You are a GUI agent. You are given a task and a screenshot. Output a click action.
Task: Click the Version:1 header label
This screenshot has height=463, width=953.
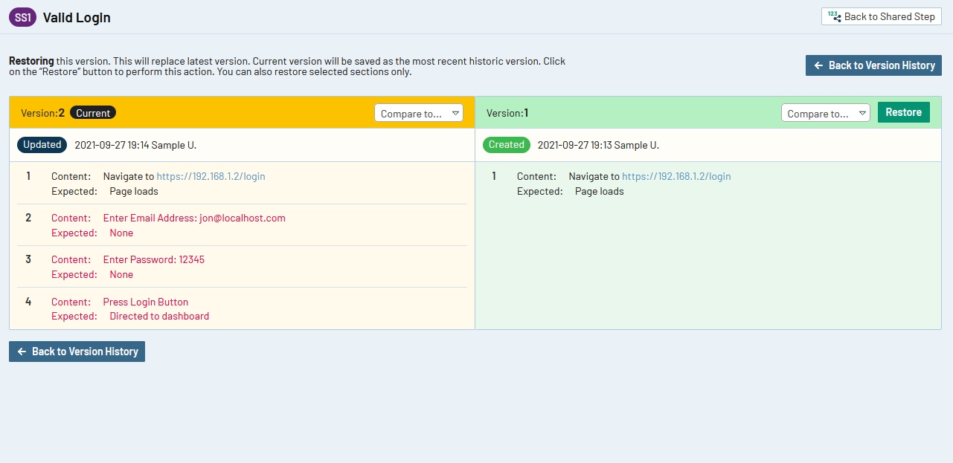click(x=507, y=113)
